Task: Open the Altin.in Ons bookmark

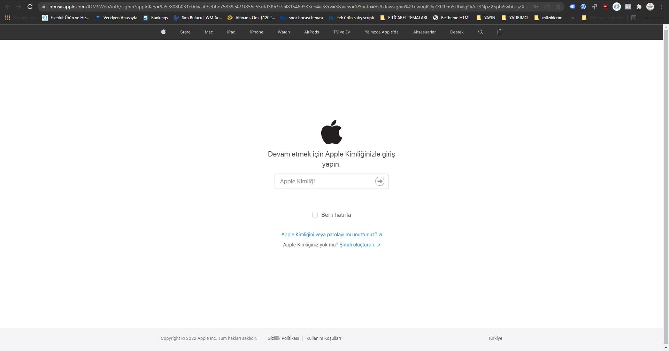Action: click(x=251, y=18)
